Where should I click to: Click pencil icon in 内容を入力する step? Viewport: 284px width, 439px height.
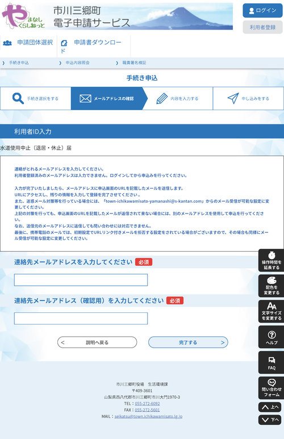[x=162, y=99]
